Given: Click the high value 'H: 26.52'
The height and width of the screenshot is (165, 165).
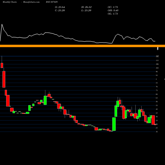Looking at the screenshot, I should tap(86, 7).
